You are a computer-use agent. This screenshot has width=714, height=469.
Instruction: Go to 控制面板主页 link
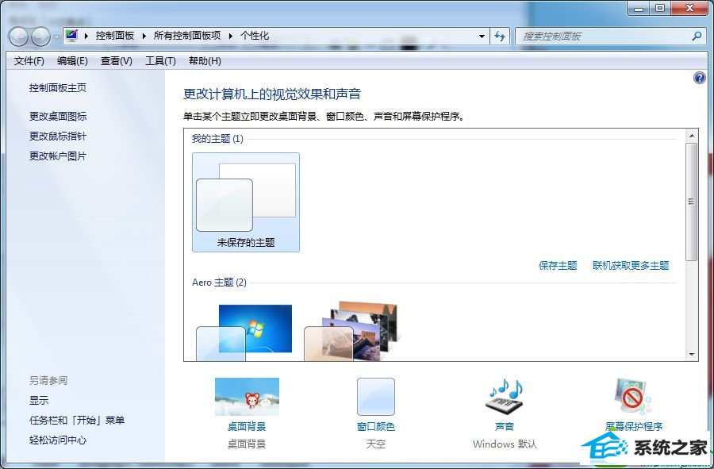point(58,88)
